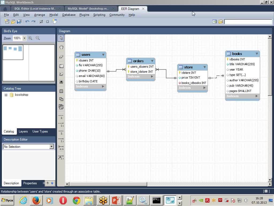The image size is (274, 206).
Task: Click the new model toolbar icon
Action: click(x=7, y=21)
